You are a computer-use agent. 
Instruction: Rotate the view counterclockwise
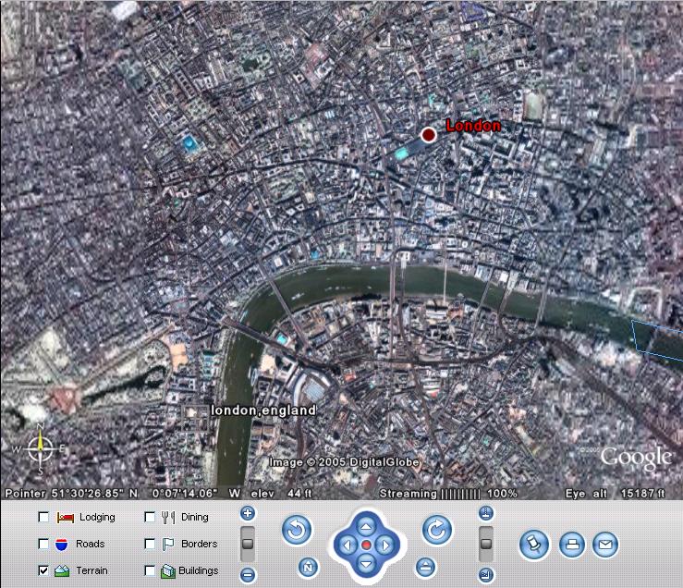(297, 531)
